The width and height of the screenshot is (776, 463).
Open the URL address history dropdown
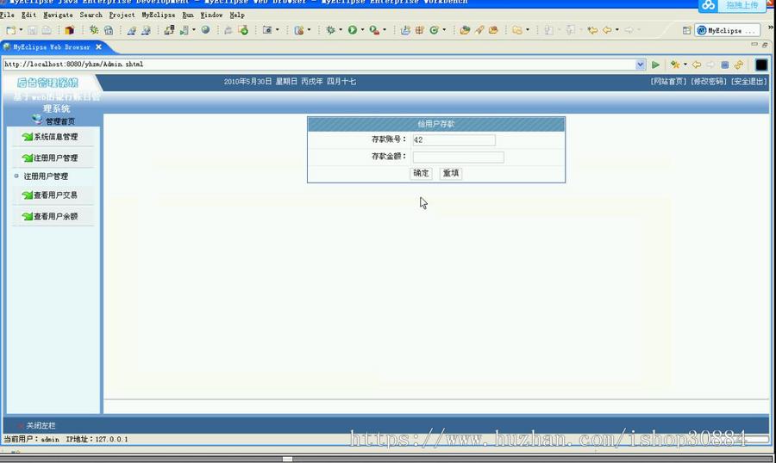click(640, 65)
